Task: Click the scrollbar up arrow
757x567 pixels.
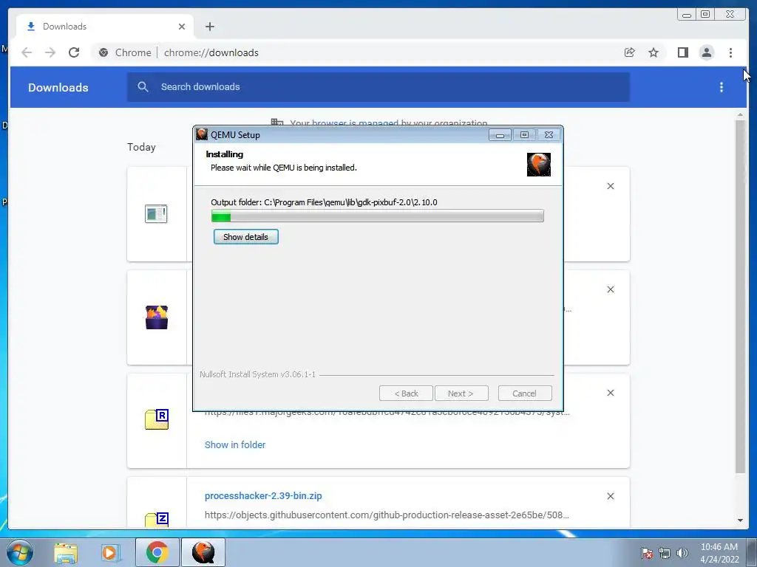Action: (x=740, y=114)
